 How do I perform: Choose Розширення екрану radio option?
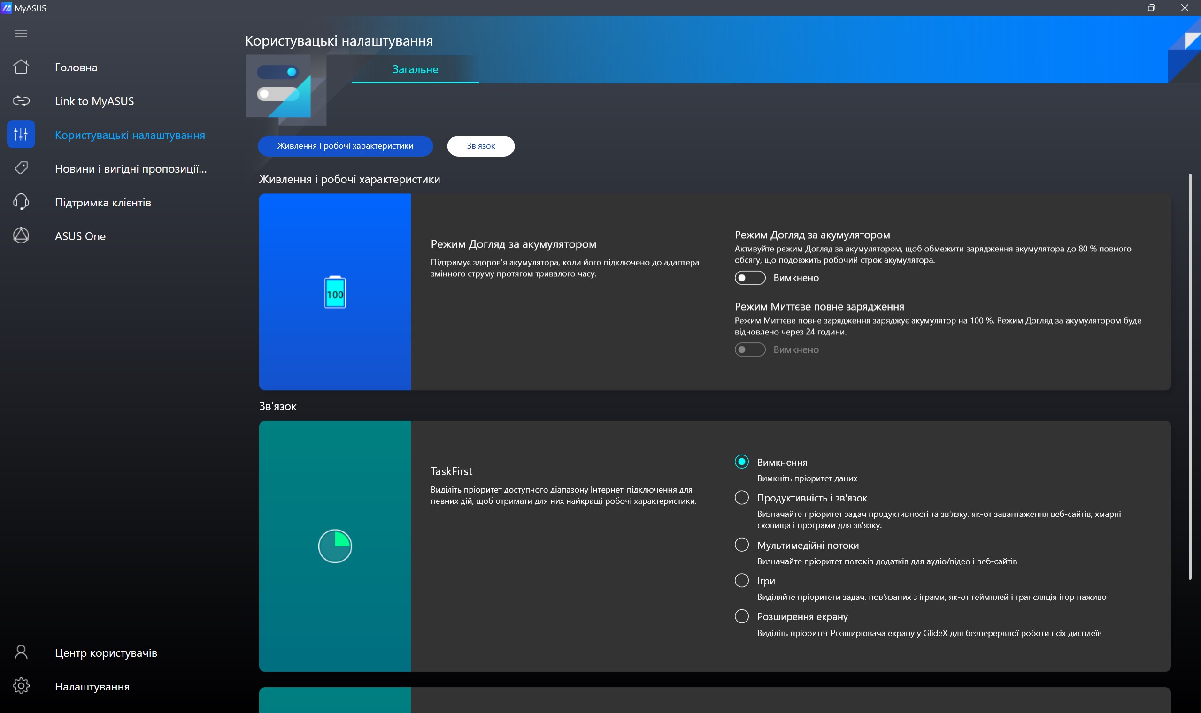(741, 616)
